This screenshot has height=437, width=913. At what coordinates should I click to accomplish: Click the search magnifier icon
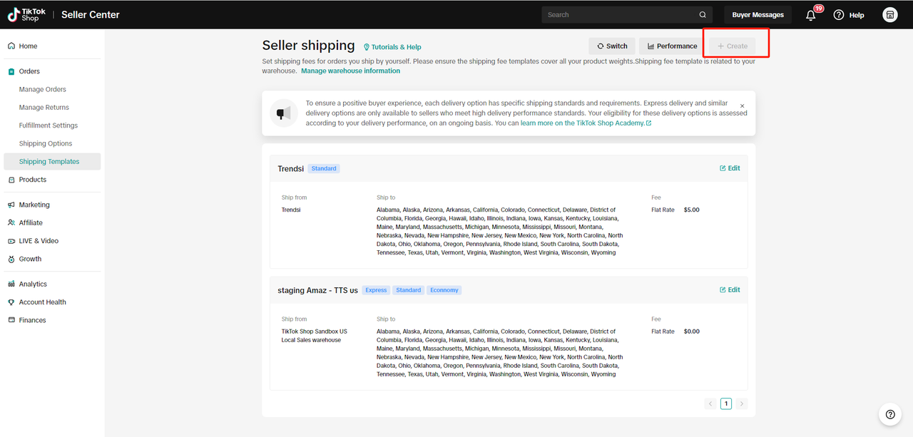tap(703, 15)
